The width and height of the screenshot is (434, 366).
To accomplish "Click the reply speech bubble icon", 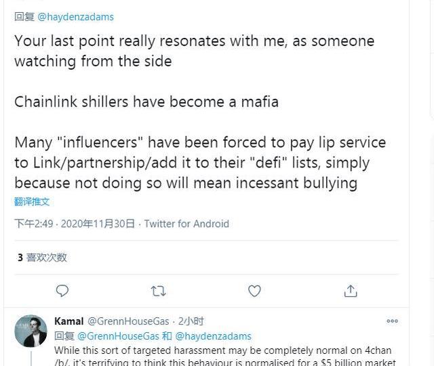I will pyautogui.click(x=62, y=291).
